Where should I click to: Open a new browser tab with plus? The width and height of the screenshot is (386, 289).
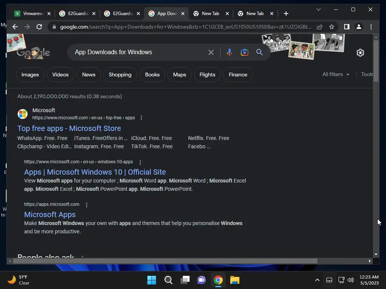coord(286,14)
